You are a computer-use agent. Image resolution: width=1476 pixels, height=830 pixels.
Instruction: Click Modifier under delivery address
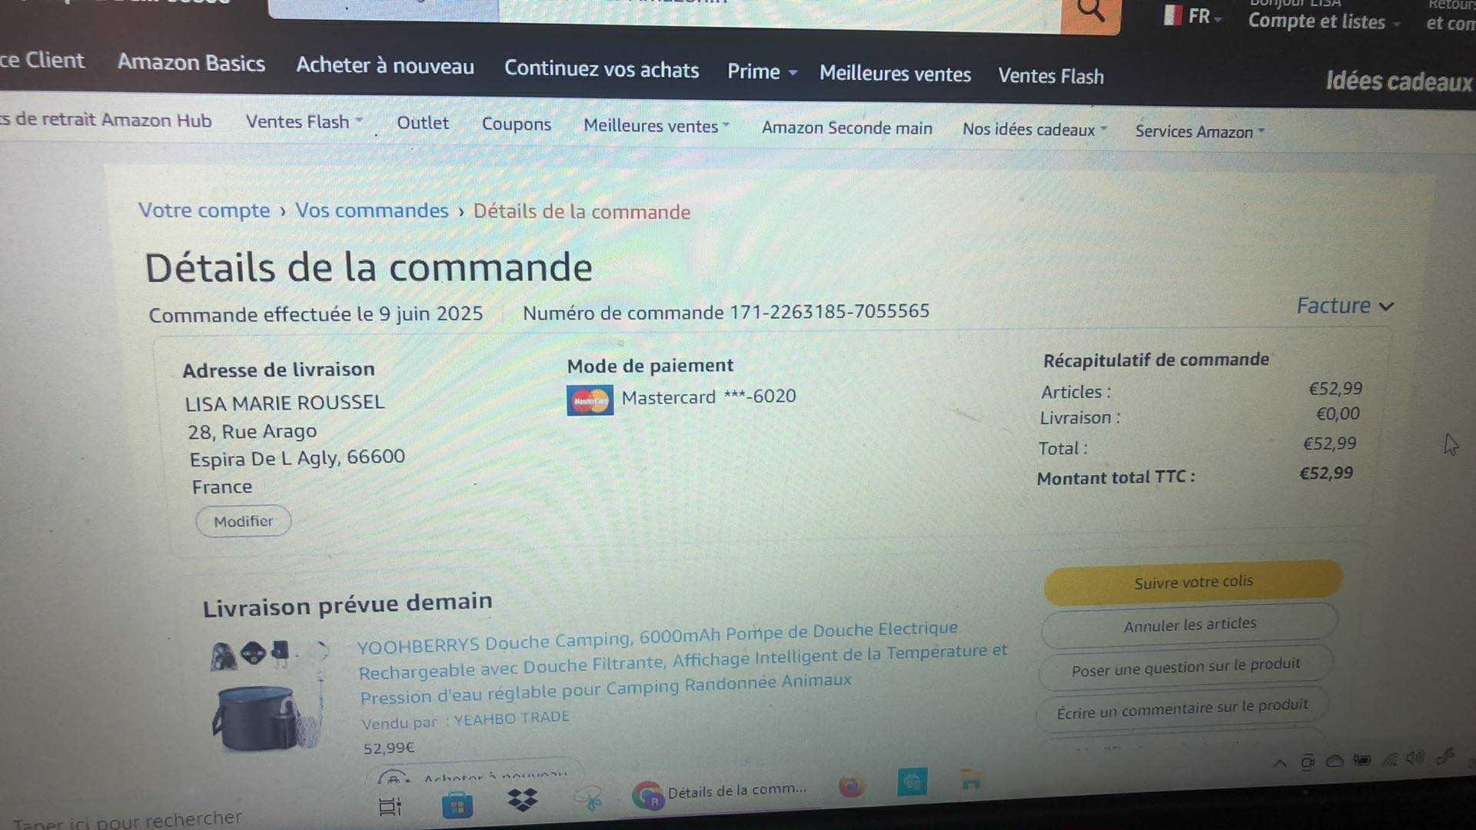(243, 521)
